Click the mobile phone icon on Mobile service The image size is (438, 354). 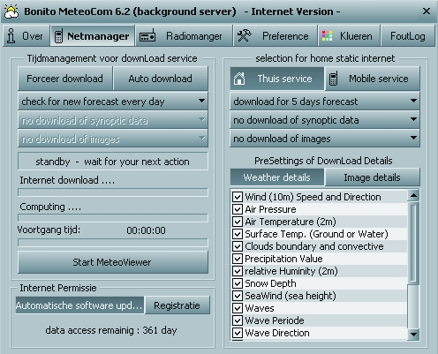333,79
